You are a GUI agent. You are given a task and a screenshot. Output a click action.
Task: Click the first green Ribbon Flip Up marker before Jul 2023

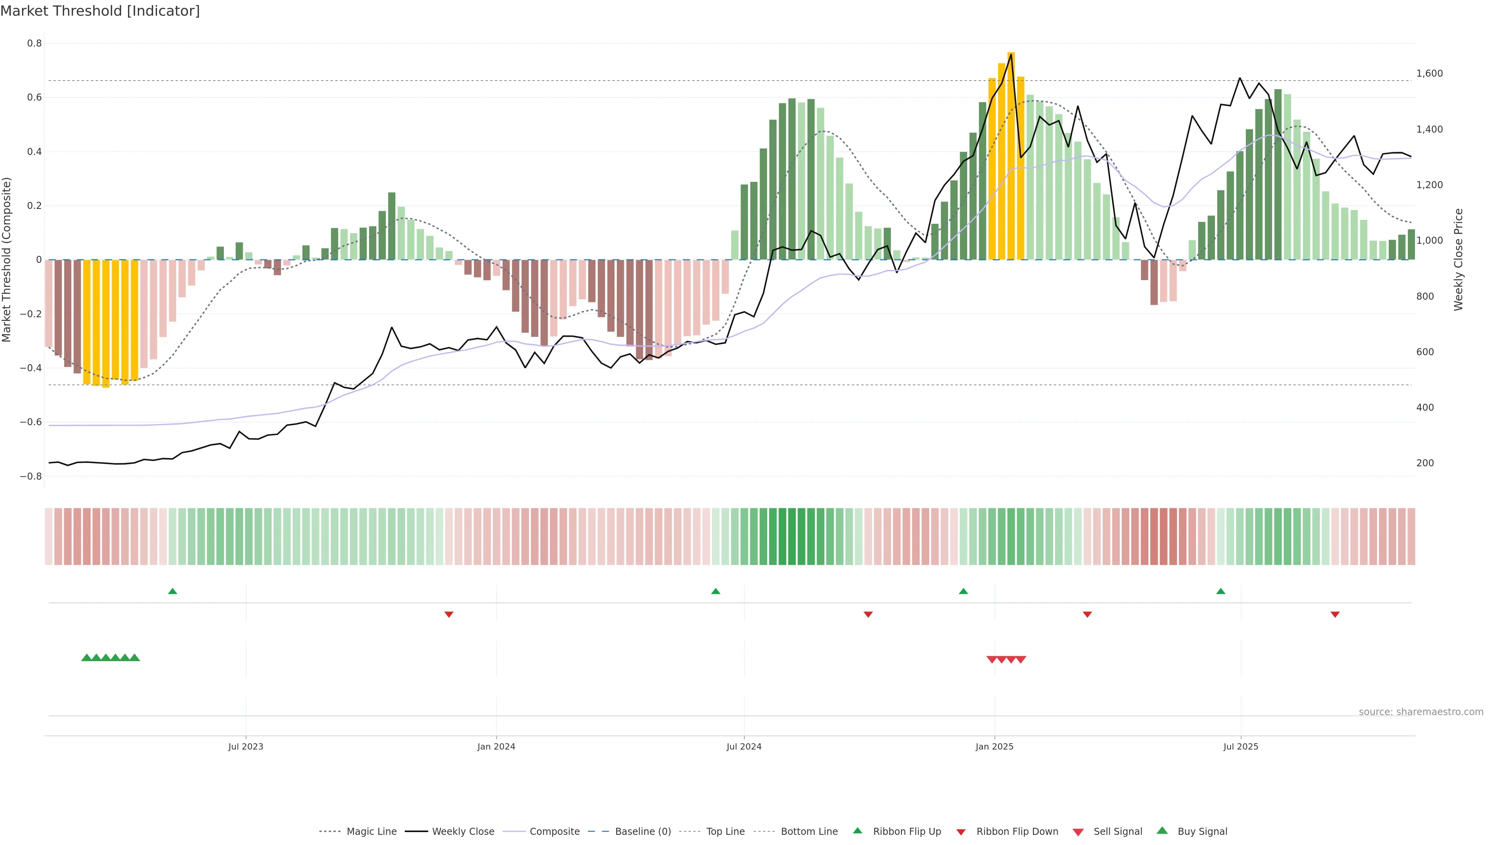tap(172, 591)
